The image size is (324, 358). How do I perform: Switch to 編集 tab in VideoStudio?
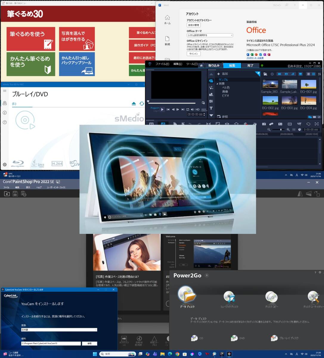[232, 65]
